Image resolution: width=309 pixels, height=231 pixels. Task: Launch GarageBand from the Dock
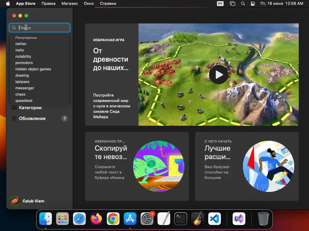tap(198, 219)
